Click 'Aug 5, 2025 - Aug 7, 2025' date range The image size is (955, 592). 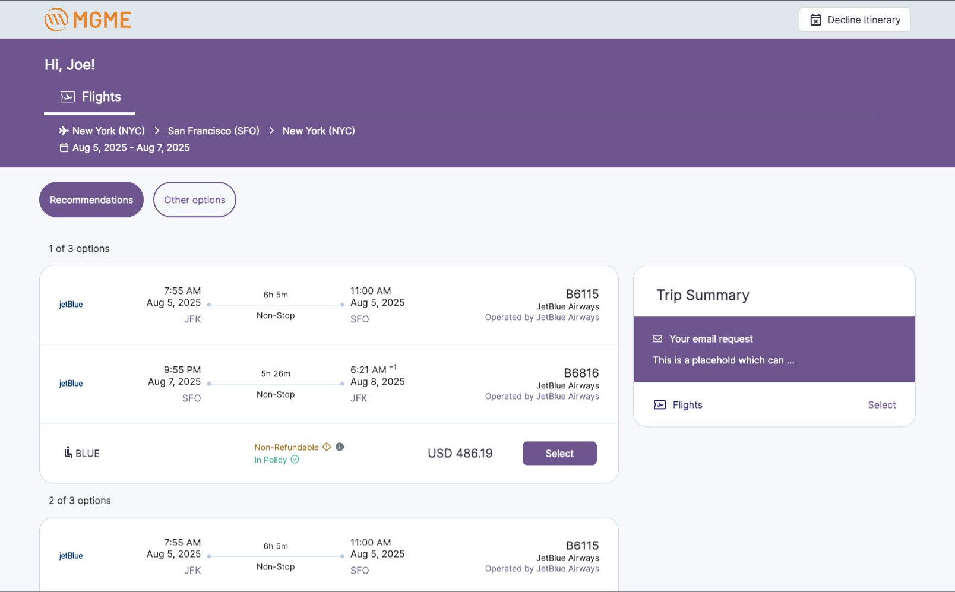point(131,147)
